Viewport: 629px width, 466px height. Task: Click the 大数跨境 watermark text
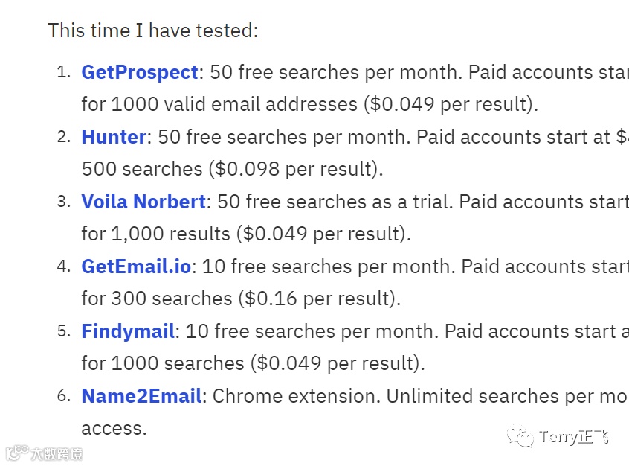tap(57, 453)
